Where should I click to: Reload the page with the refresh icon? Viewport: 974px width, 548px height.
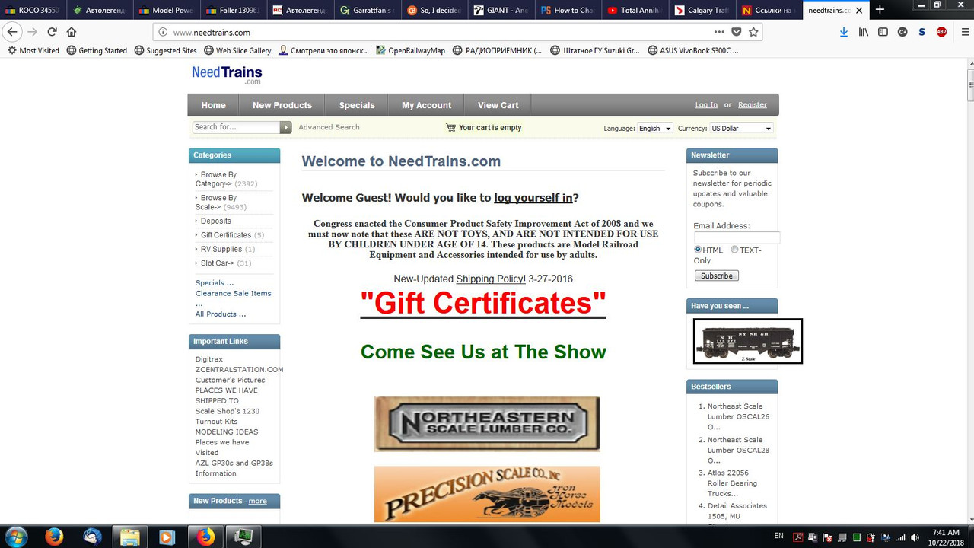point(53,32)
